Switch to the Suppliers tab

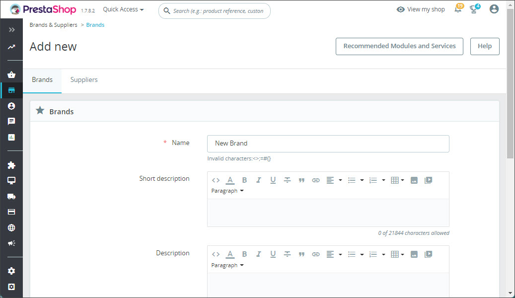[84, 80]
